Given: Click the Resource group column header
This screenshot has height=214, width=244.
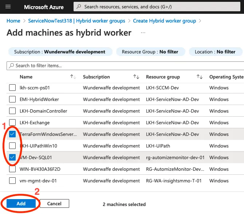Looking at the screenshot, I should coord(163,77).
